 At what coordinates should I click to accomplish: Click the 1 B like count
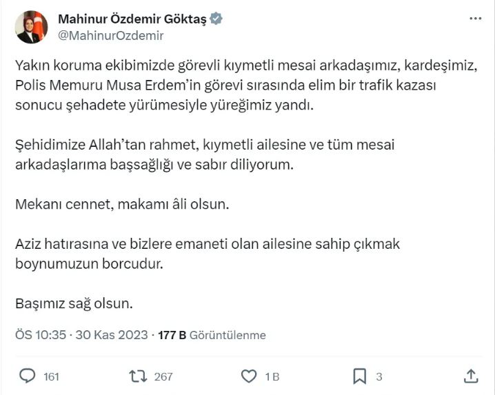tap(272, 376)
